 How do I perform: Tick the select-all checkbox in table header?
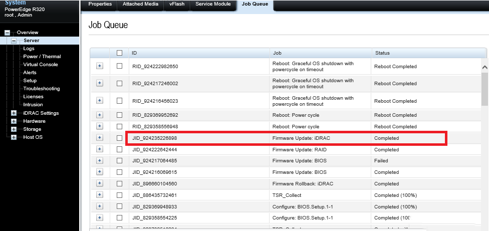click(x=119, y=53)
